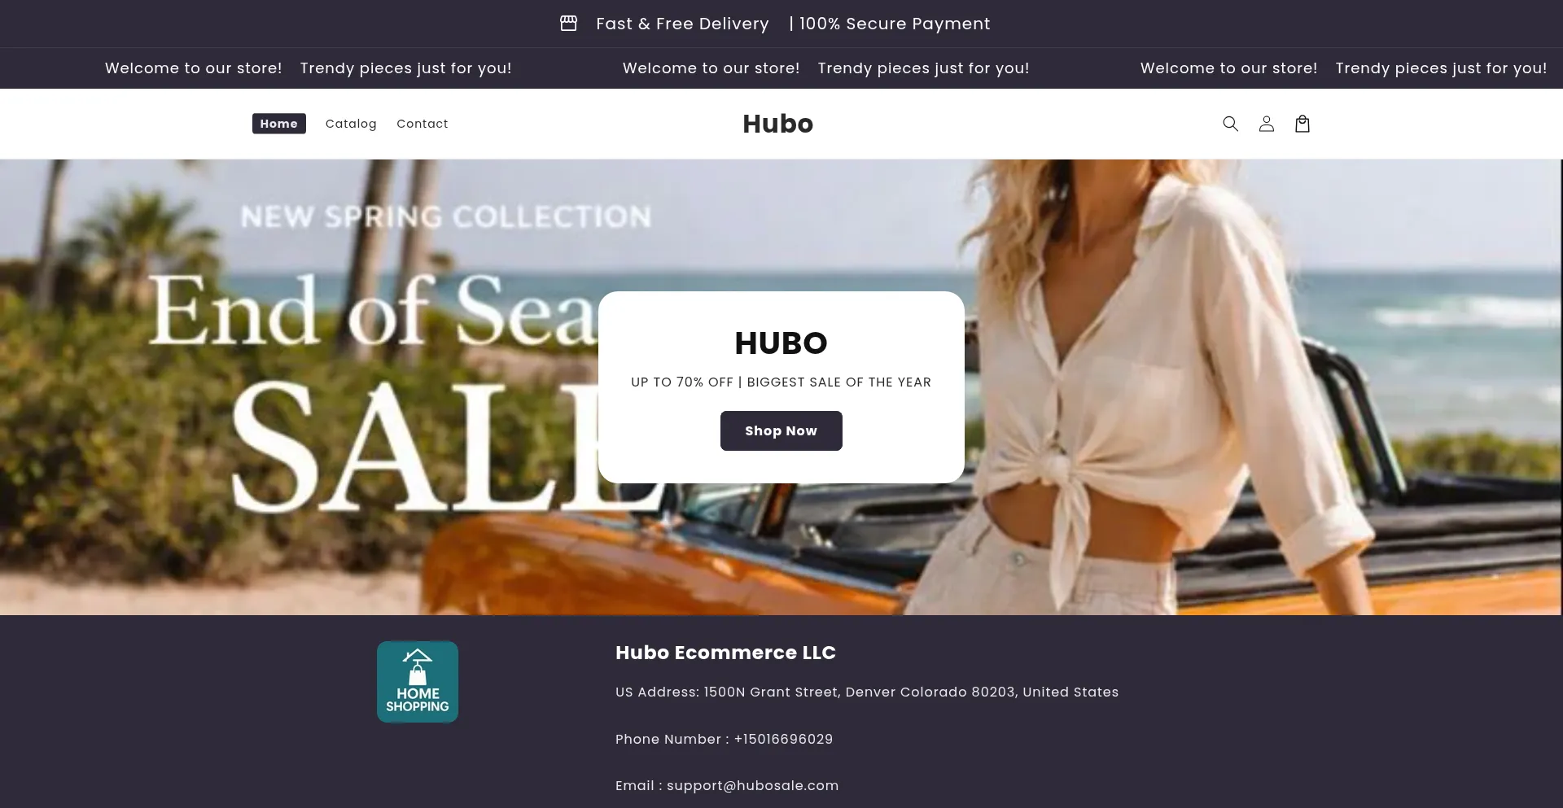Click the HUBO banner title
1563x808 pixels.
(781, 343)
